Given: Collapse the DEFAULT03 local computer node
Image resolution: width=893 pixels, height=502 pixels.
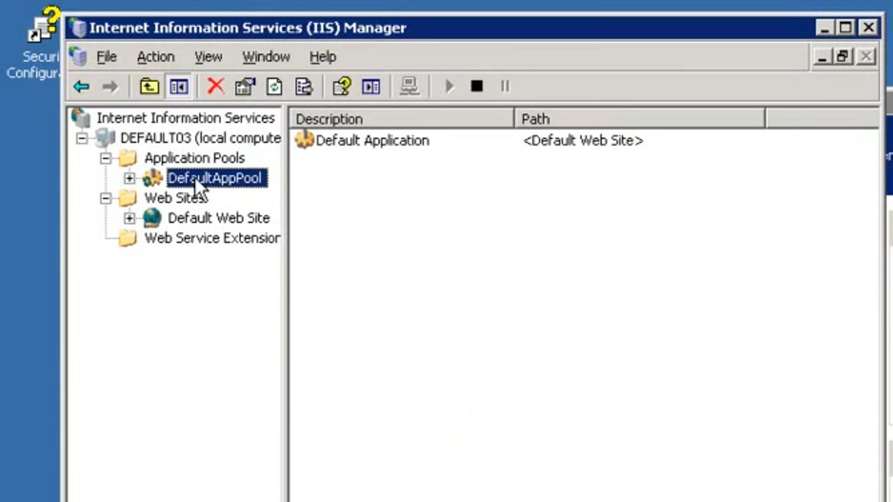Looking at the screenshot, I should tap(82, 138).
